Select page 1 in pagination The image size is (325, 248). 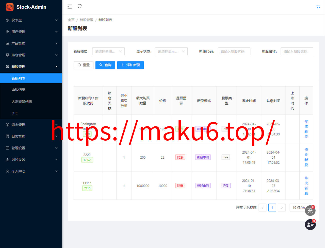point(272,208)
